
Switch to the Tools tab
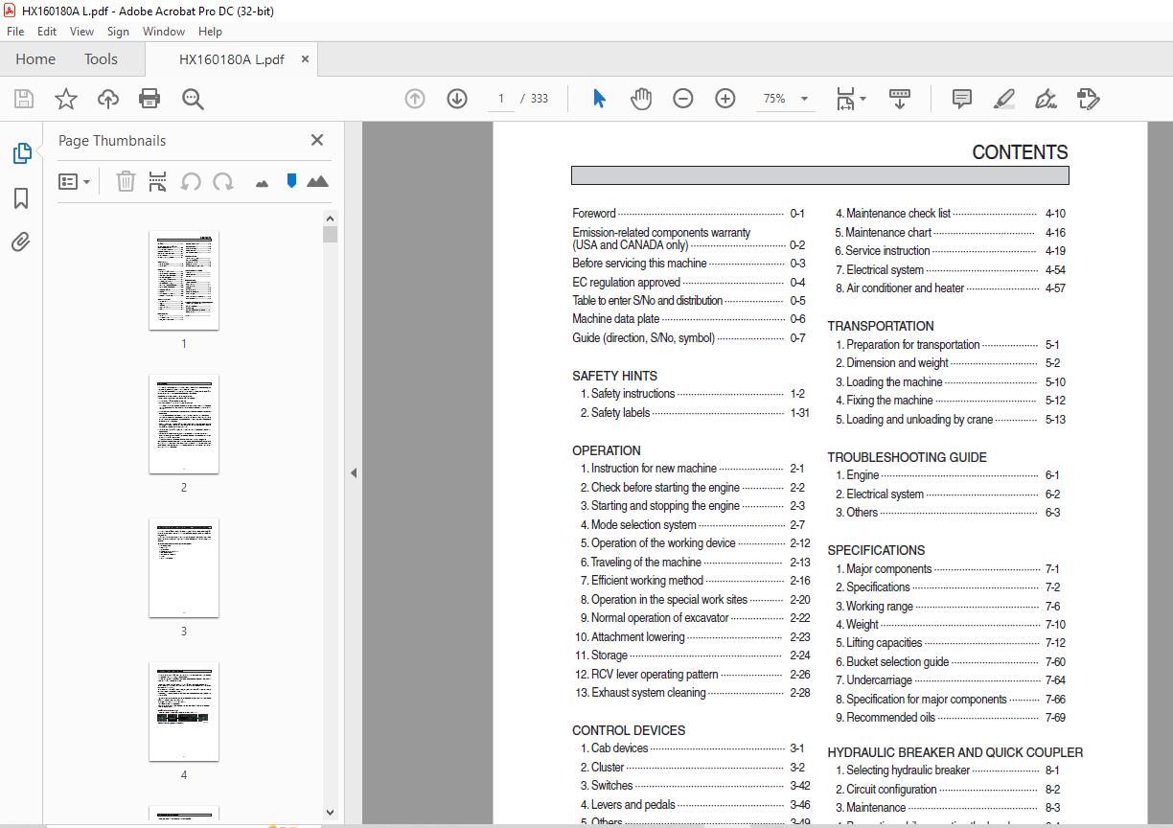[x=101, y=59]
